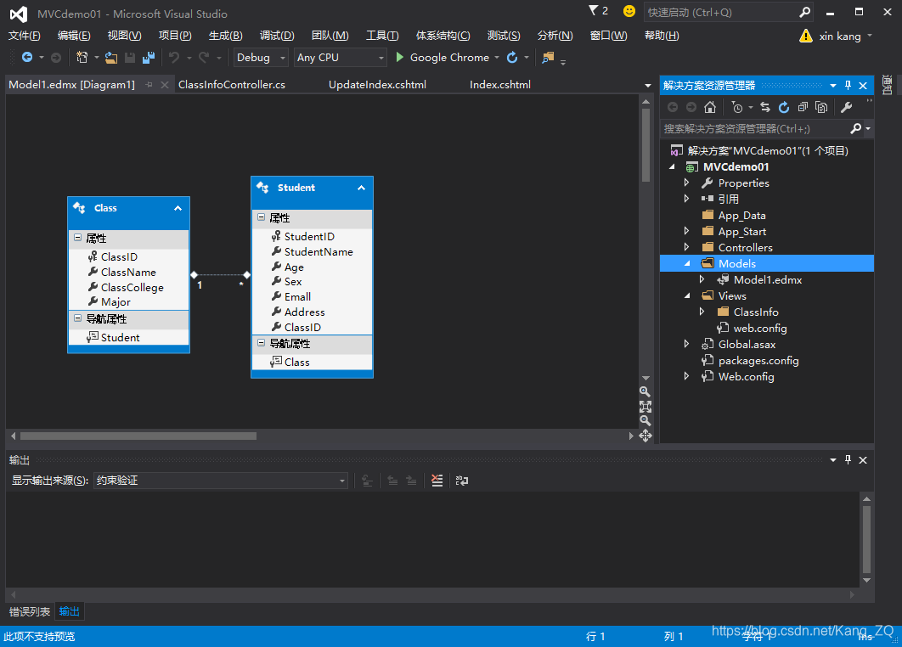This screenshot has width=902, height=647.
Task: Click Properties wrench icon in Solution Explorer
Action: click(x=846, y=107)
